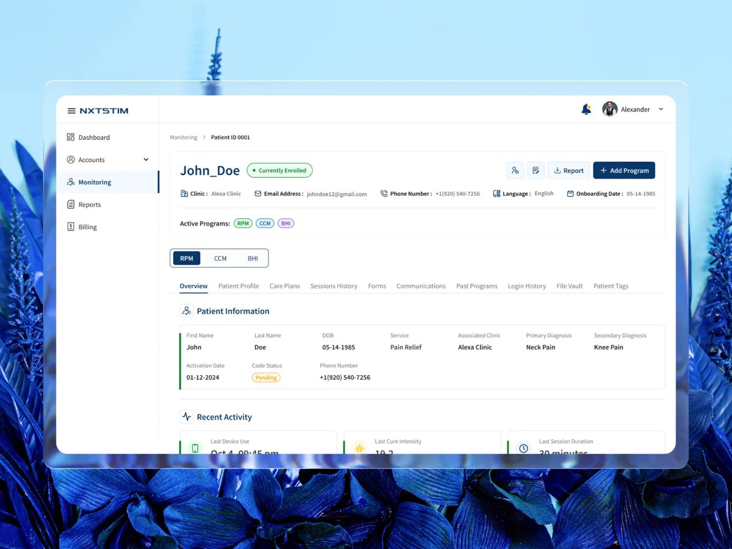Click the Last Session Duration clock icon
The height and width of the screenshot is (549, 732).
coord(523,448)
